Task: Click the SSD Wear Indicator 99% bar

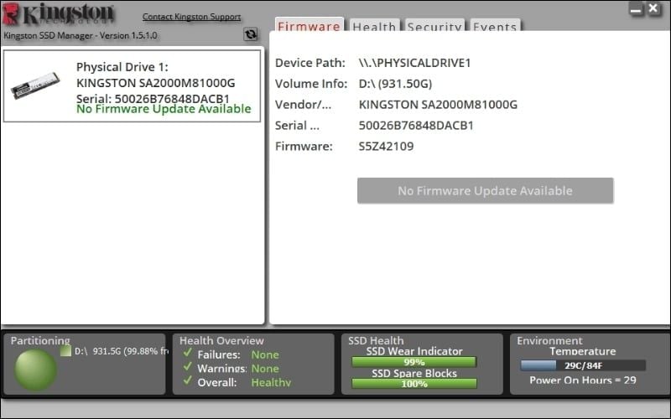Action: [x=414, y=362]
